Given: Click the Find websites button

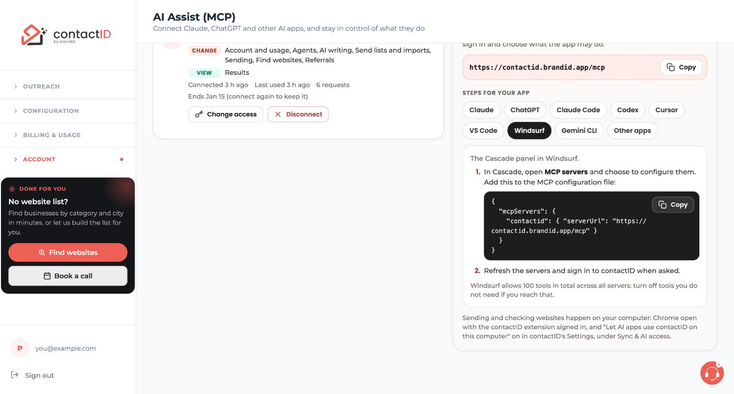Looking at the screenshot, I should [x=68, y=253].
